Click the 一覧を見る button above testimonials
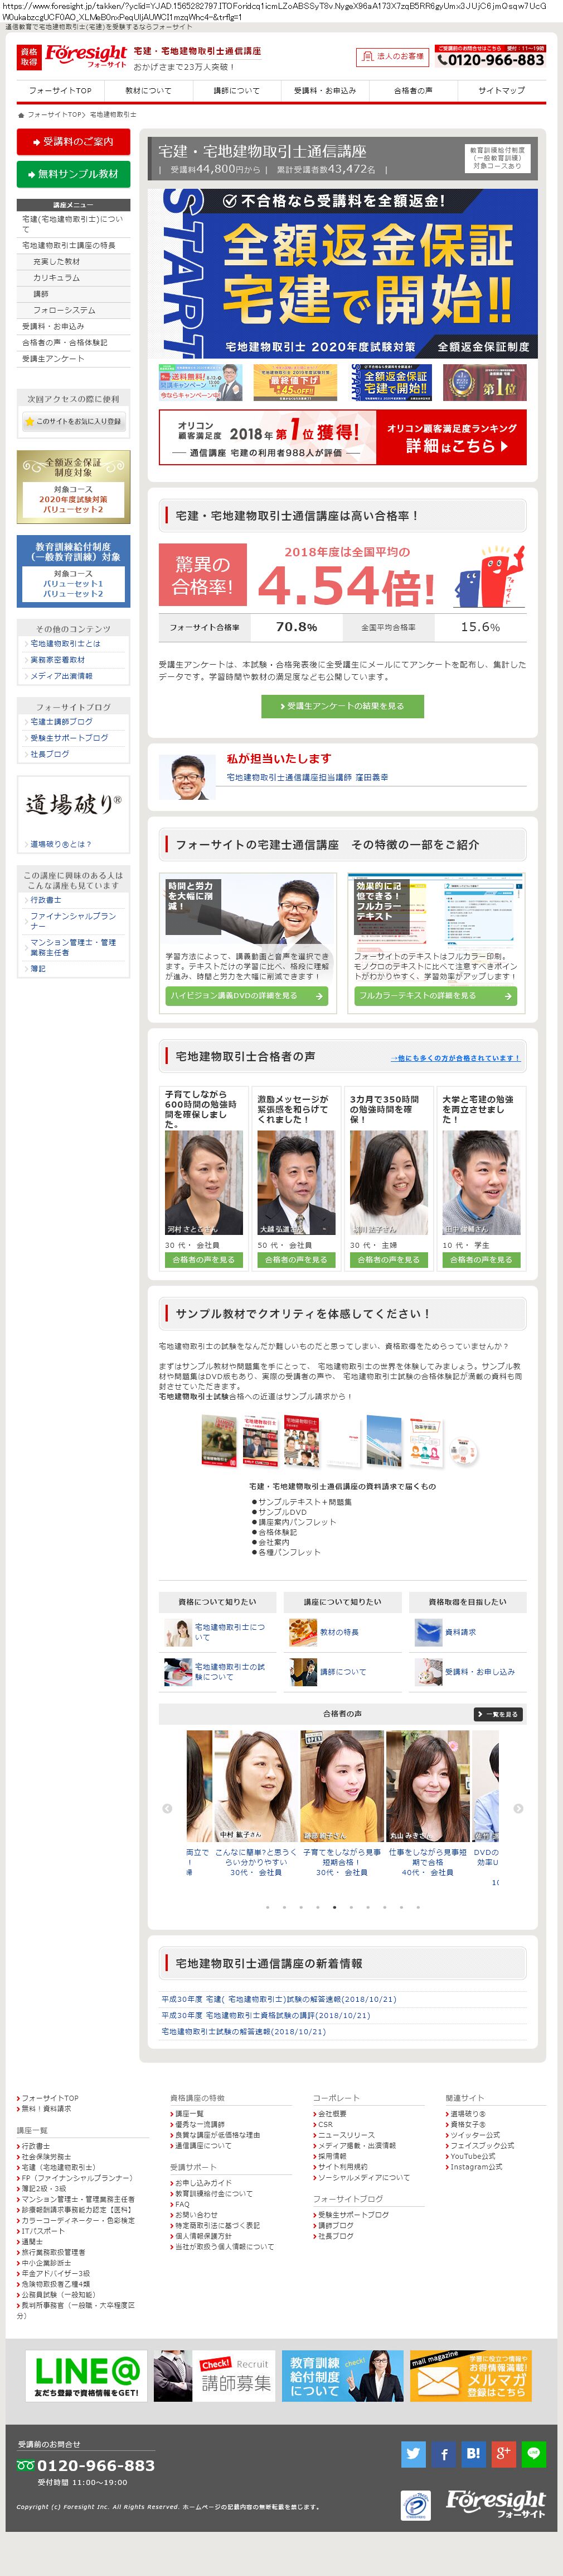The height and width of the screenshot is (2576, 563). click(498, 1714)
